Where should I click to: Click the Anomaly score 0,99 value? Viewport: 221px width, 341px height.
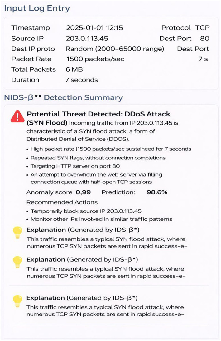pos(83,192)
